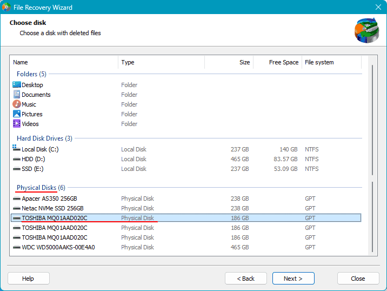Click GPT file system of WDC WD5000AAKS
387x291 pixels.
[x=310, y=247]
